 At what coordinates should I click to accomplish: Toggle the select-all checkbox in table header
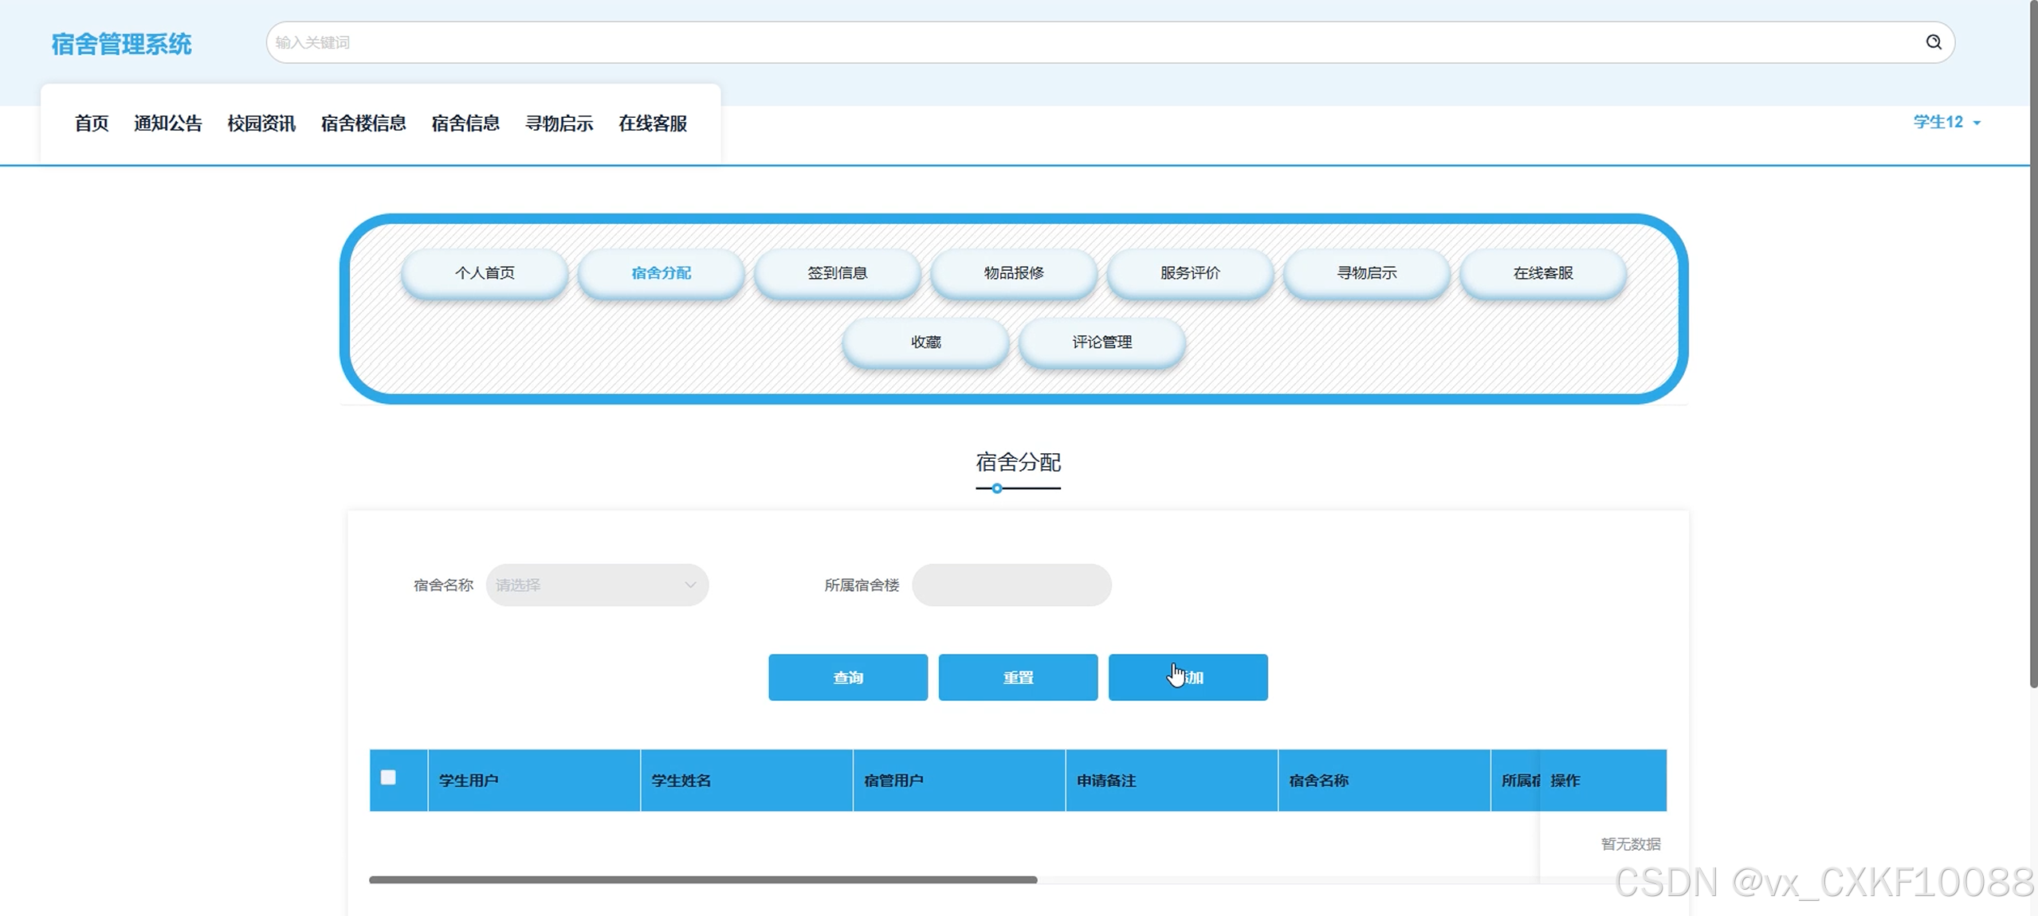[388, 777]
